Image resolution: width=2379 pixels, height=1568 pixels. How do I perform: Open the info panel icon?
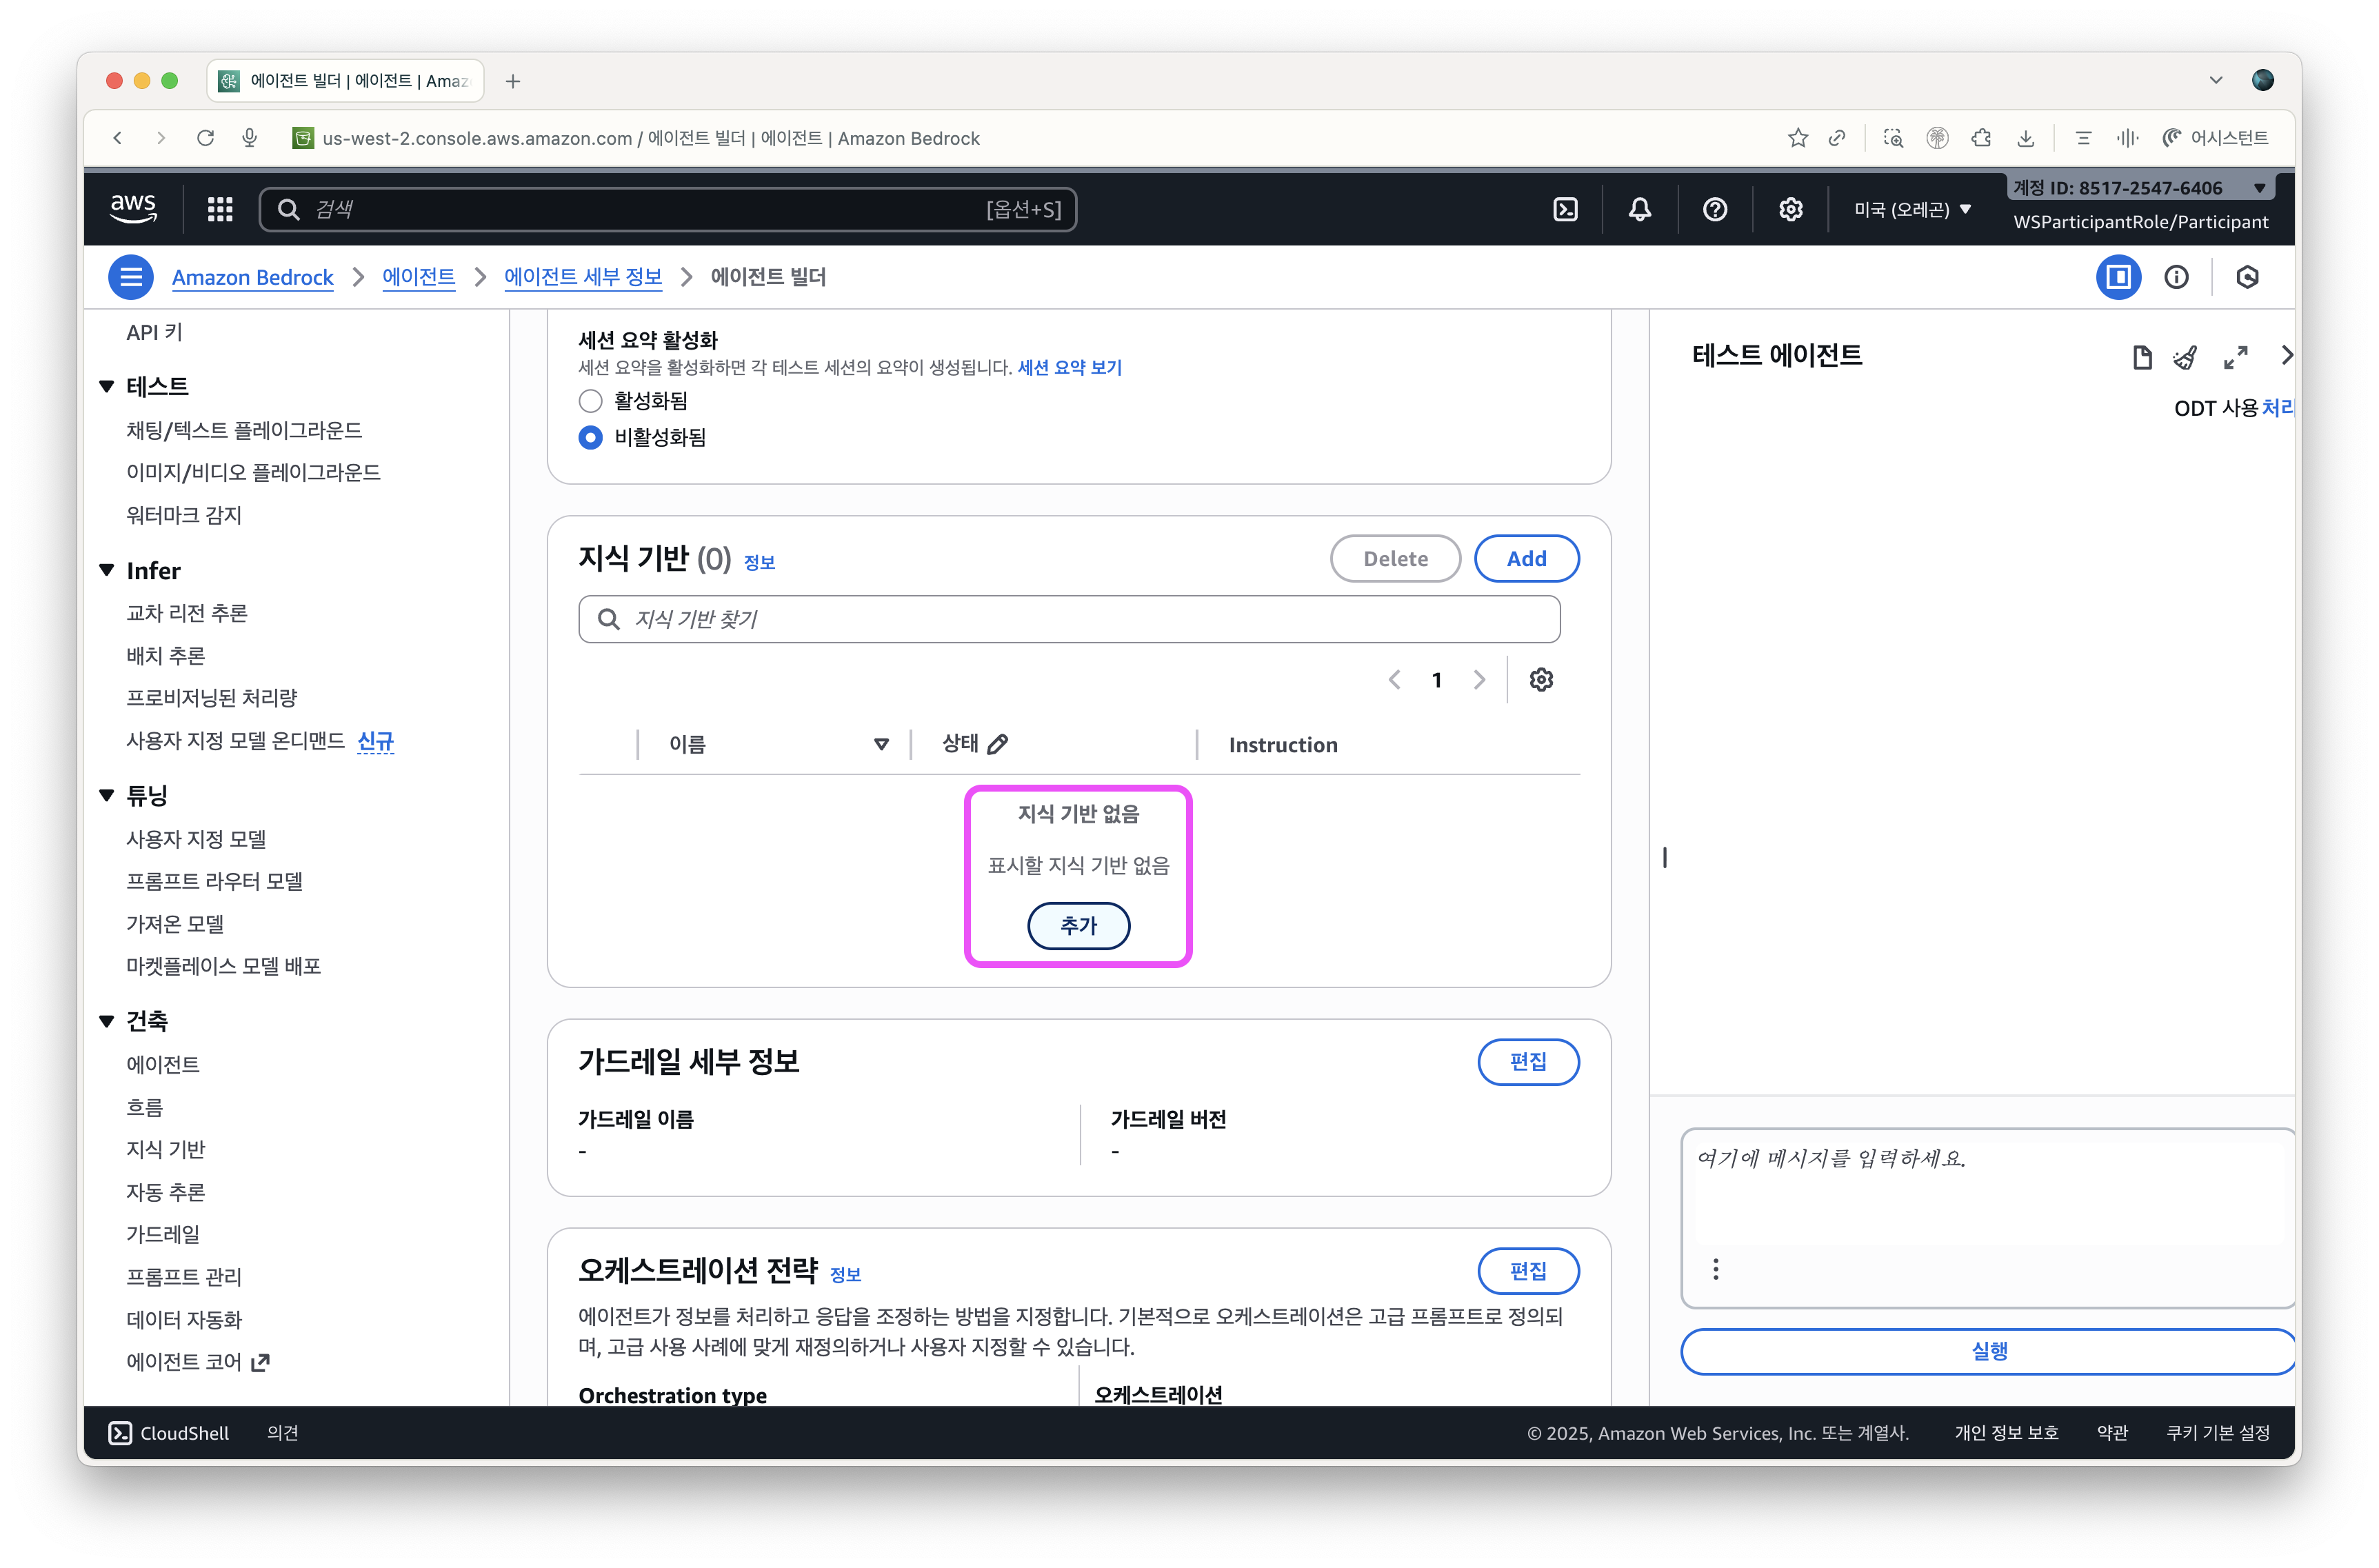(x=2176, y=277)
